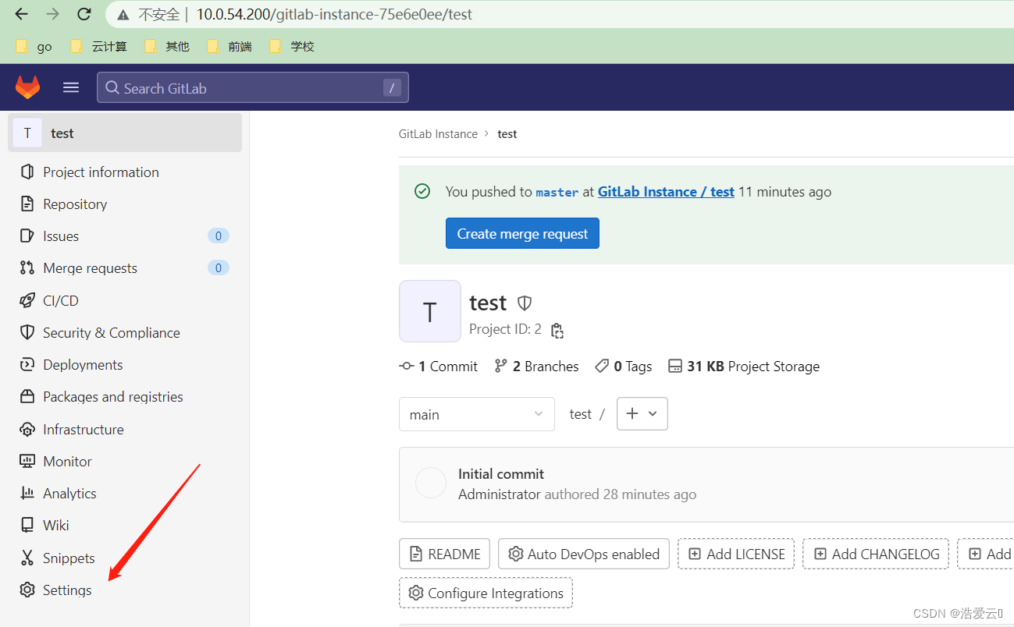The image size is (1014, 627).
Task: Open the 学校 bookmarks folder
Action: (292, 46)
